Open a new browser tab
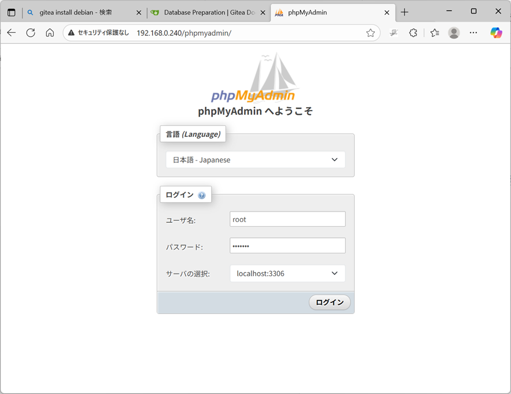The height and width of the screenshot is (394, 511). point(404,12)
